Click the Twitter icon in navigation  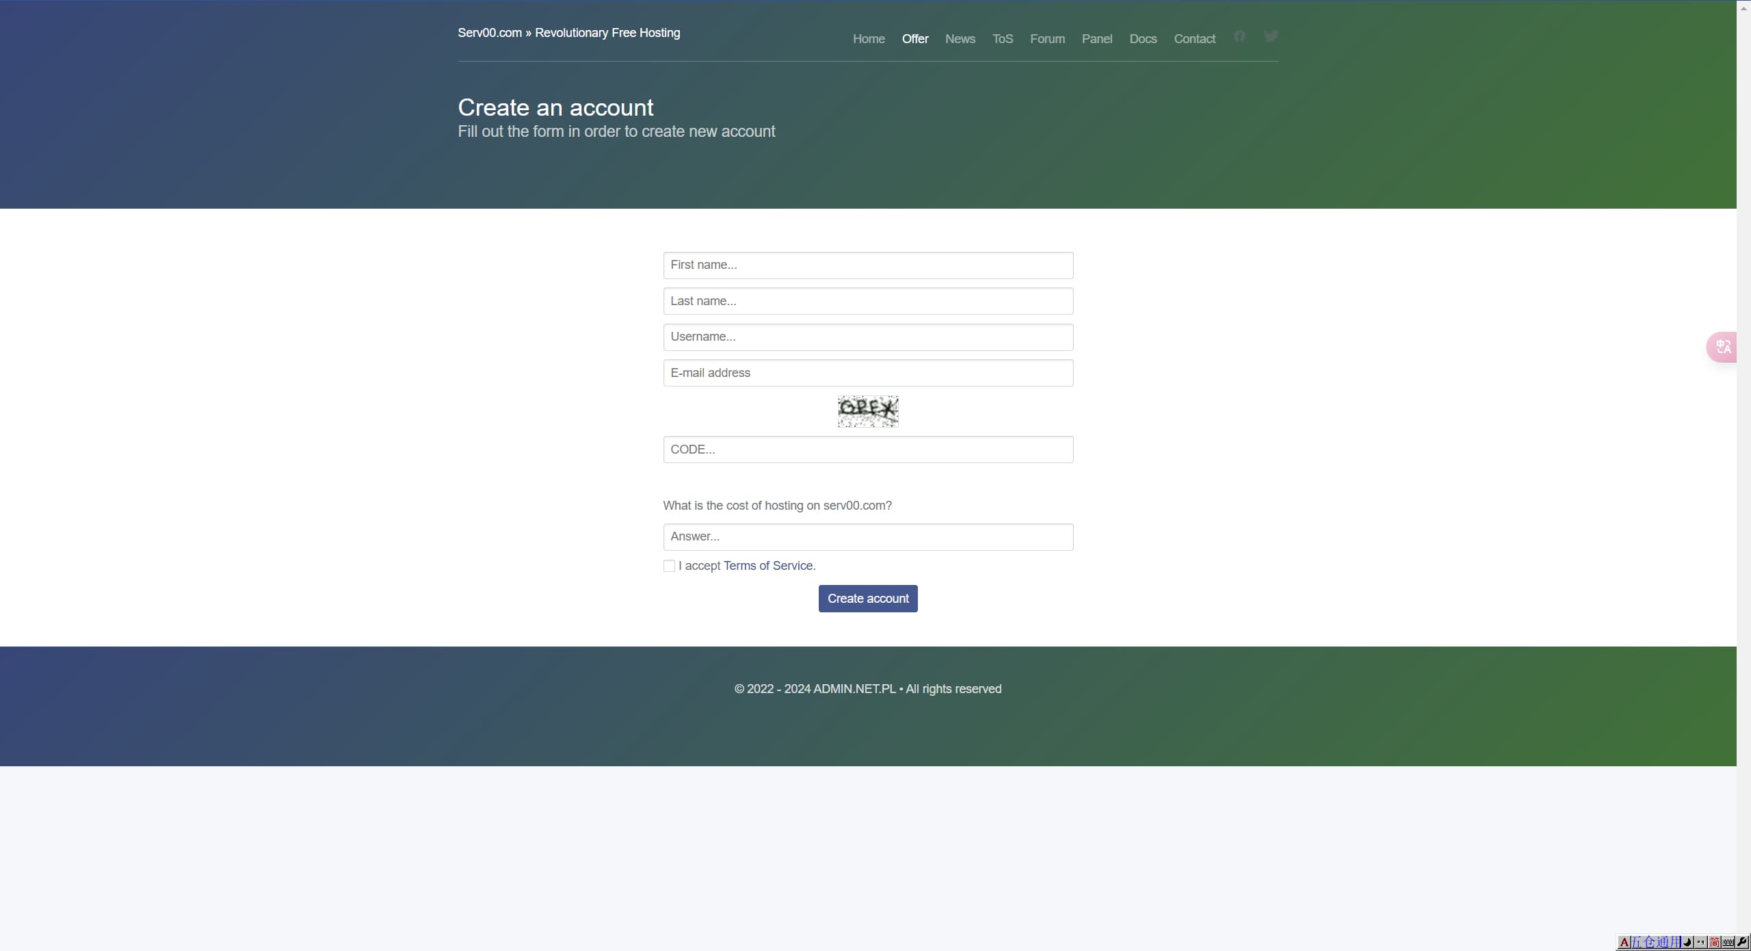(x=1270, y=35)
